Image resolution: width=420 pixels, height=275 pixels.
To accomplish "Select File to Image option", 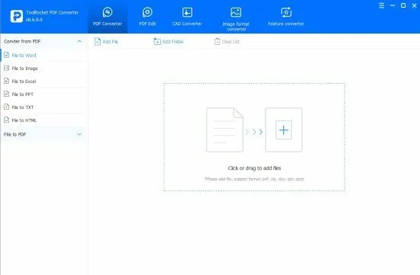I will click(x=44, y=69).
